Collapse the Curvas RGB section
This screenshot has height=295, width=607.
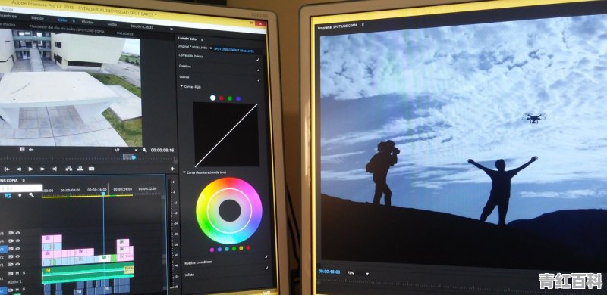(181, 86)
